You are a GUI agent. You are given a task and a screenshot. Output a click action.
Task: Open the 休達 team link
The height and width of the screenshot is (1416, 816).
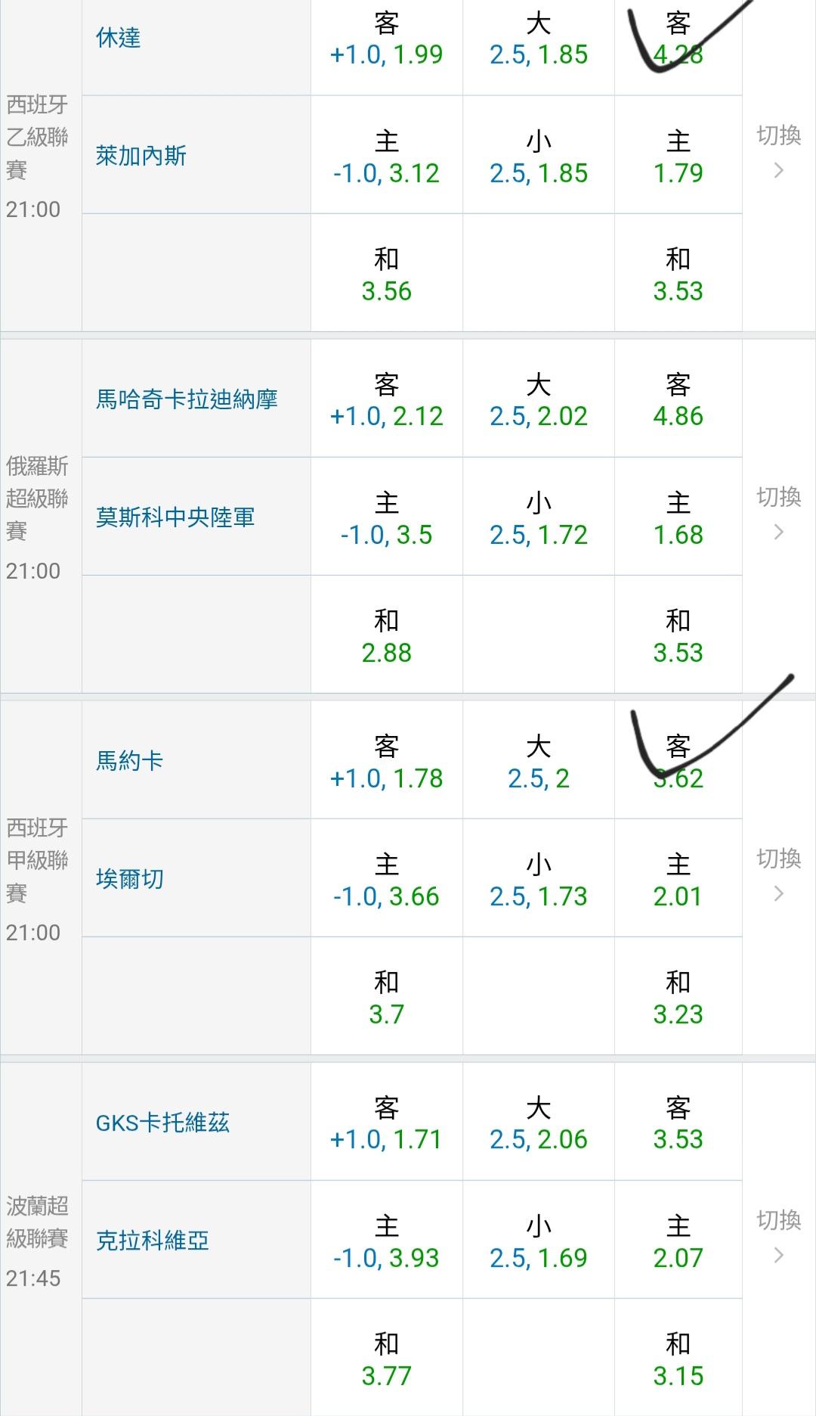click(119, 38)
